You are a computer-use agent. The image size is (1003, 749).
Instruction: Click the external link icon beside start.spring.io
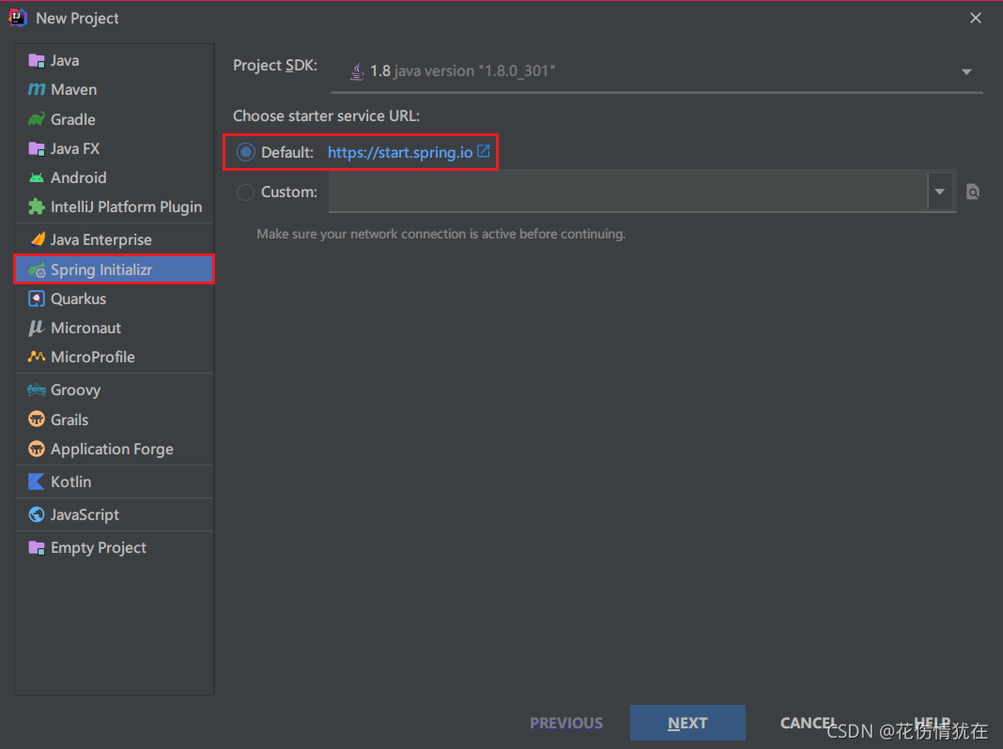click(x=484, y=151)
